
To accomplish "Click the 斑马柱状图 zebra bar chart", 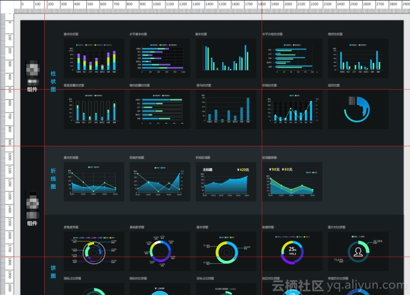I will [226, 109].
